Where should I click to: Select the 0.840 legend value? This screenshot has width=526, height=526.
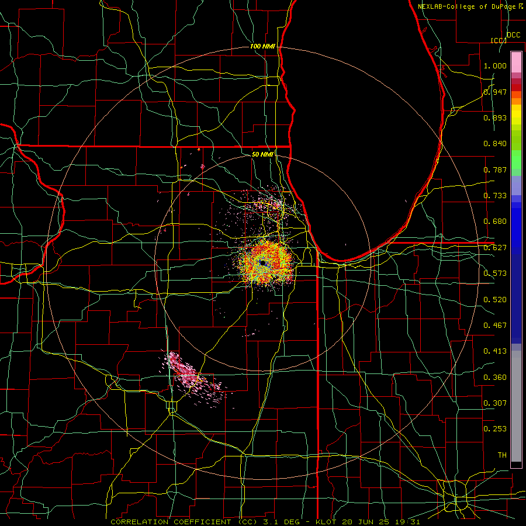point(495,144)
